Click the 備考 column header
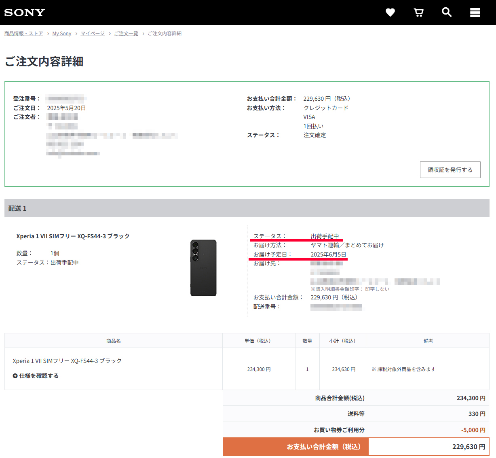 [428, 341]
